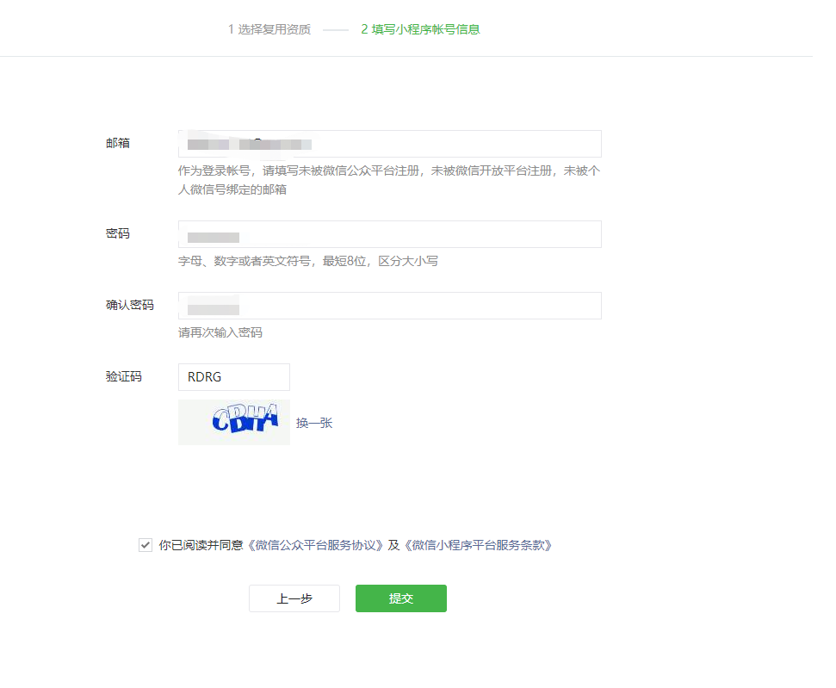Click the blue CAPTCHA image
Image resolution: width=836 pixels, height=688 pixels.
click(x=233, y=422)
